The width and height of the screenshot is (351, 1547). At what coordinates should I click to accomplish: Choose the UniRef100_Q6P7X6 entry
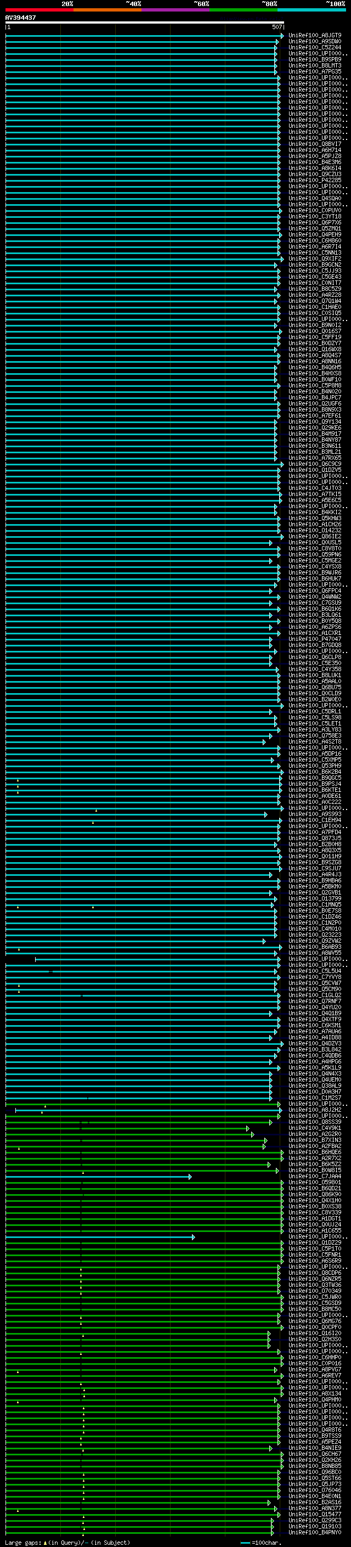point(315,223)
